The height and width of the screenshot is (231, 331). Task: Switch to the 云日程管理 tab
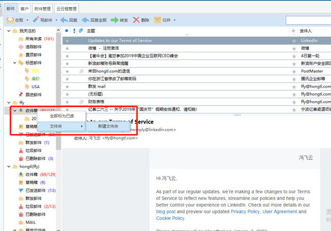point(67,9)
